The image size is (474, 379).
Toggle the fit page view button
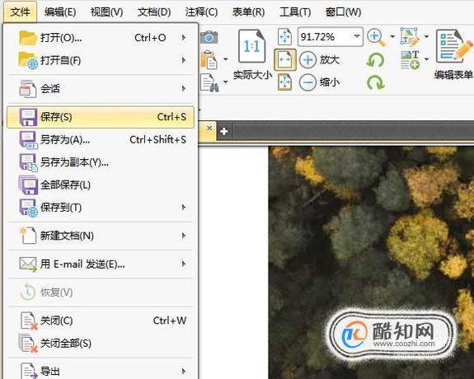284,36
